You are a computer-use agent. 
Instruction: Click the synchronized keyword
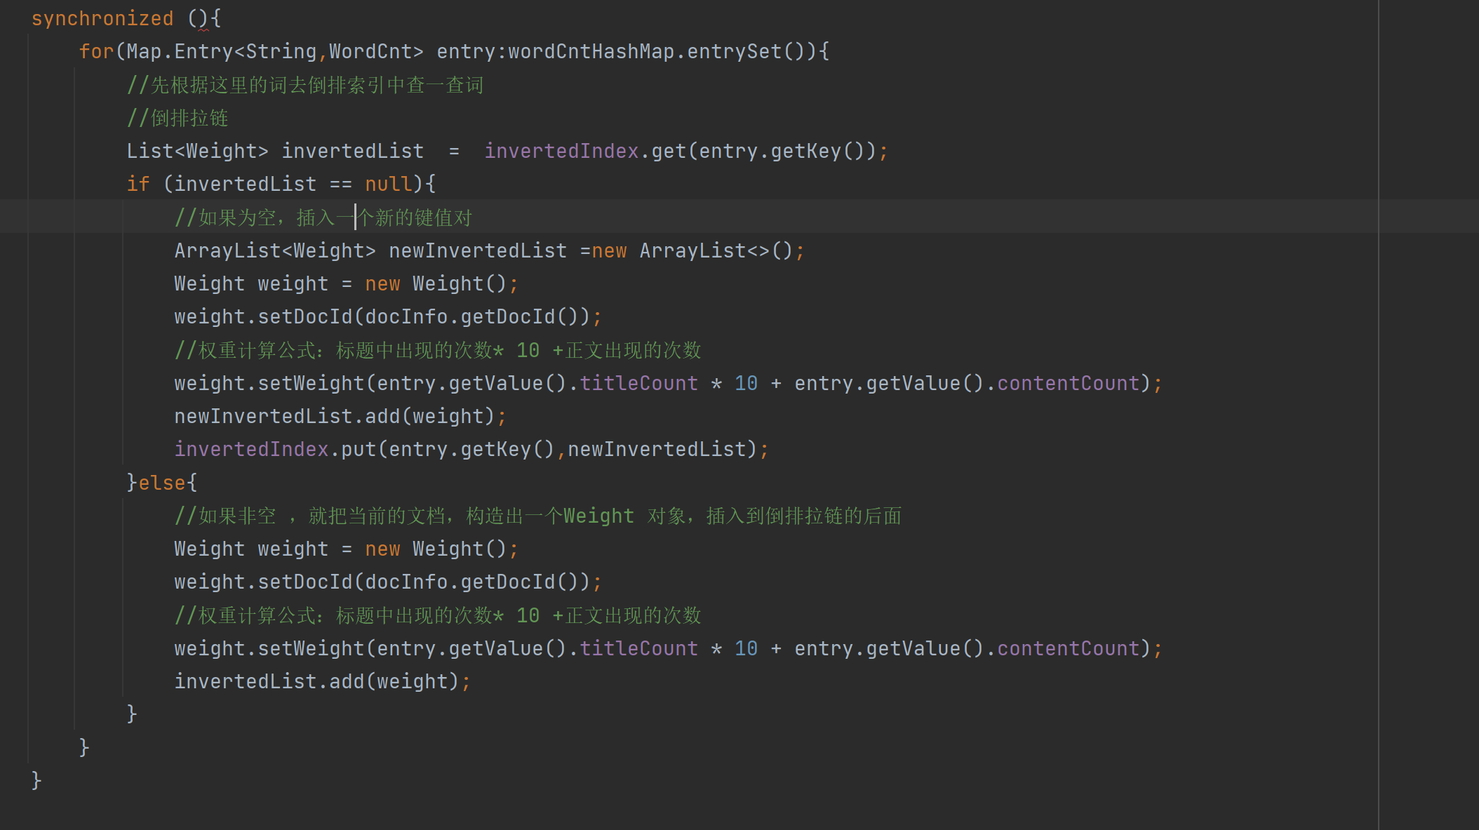(102, 18)
